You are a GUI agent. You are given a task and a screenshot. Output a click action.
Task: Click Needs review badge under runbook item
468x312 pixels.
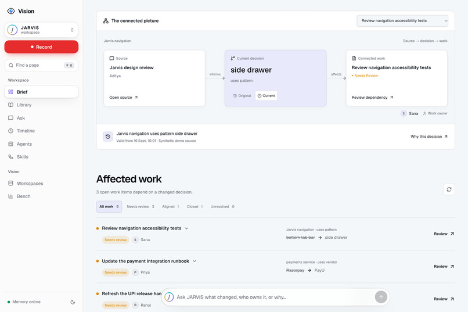(116, 272)
